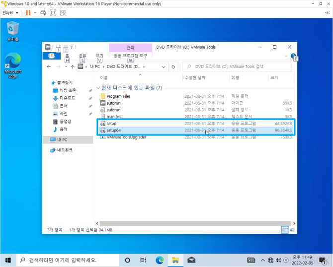Toggle VMware Unity mode icon
The image size is (333, 267).
click(63, 13)
